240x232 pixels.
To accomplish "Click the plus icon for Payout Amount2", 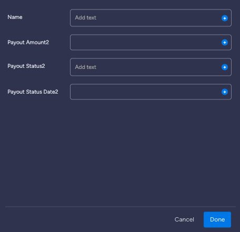I will [225, 42].
